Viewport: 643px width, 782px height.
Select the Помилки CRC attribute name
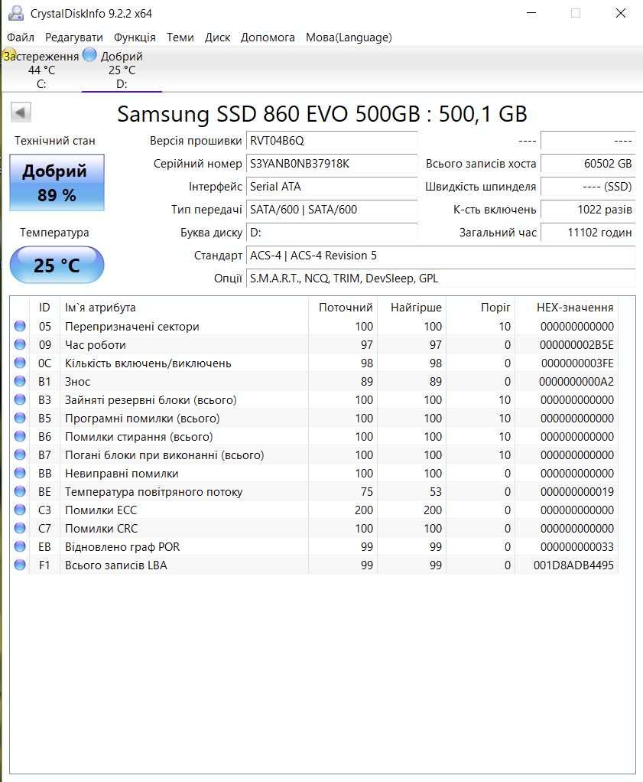101,529
